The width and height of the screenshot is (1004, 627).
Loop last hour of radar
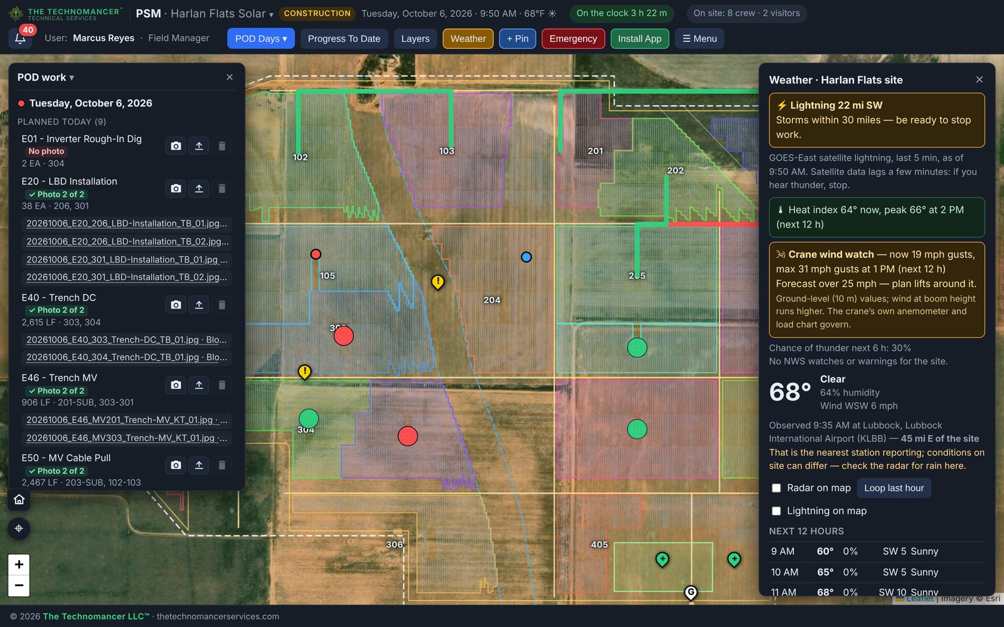tap(894, 488)
